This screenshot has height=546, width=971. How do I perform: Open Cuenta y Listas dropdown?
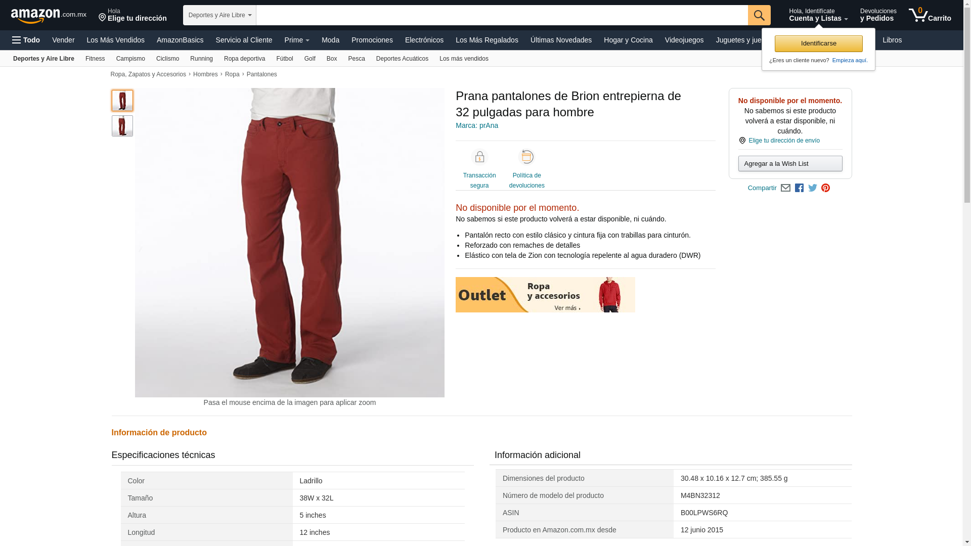(818, 15)
